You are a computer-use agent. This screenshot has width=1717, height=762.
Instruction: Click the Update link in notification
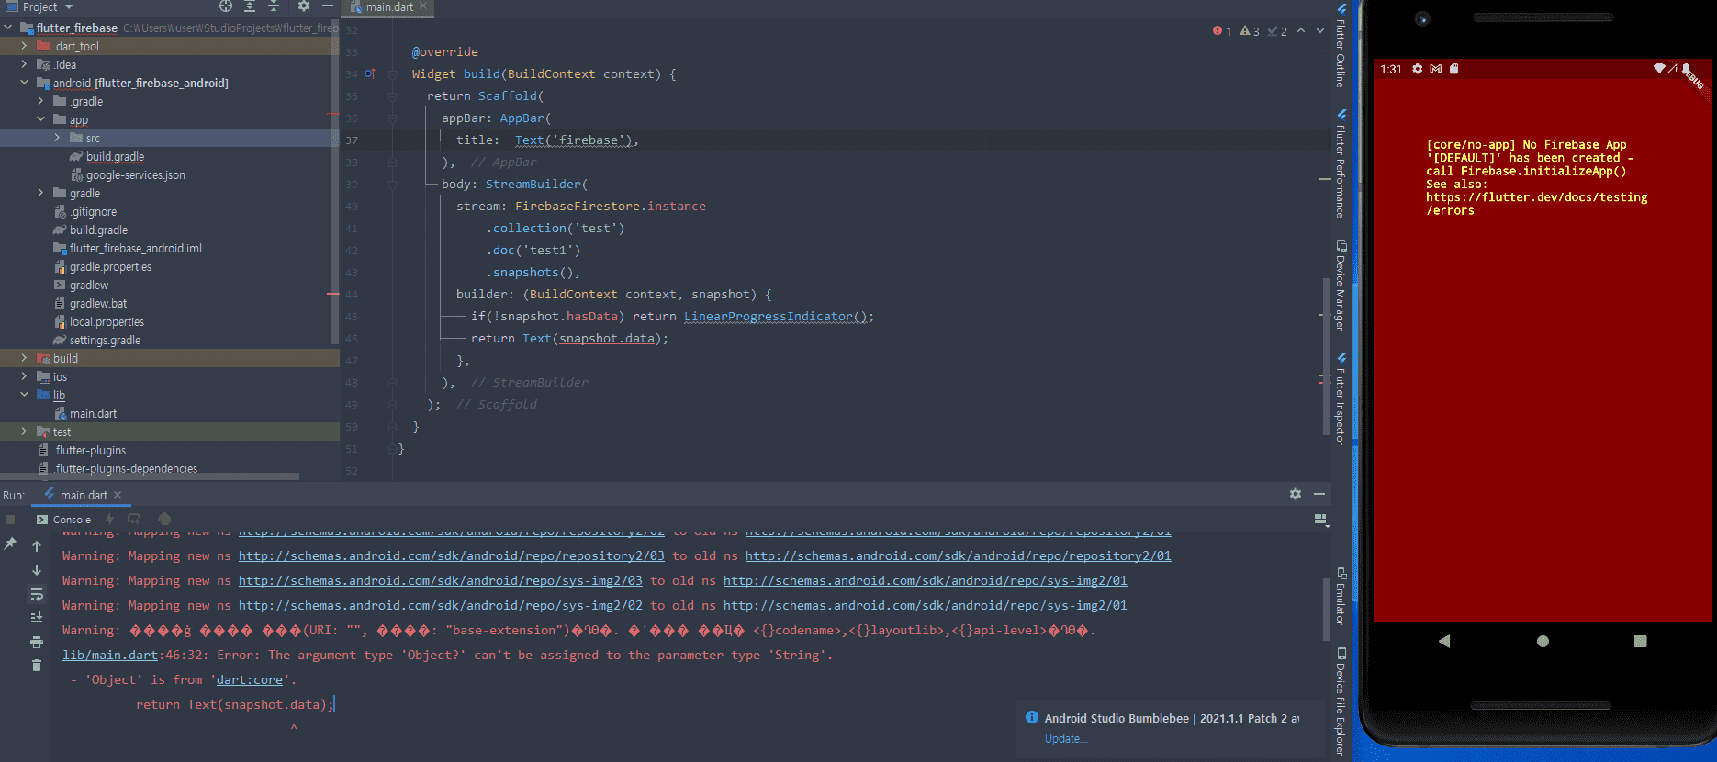click(1066, 739)
